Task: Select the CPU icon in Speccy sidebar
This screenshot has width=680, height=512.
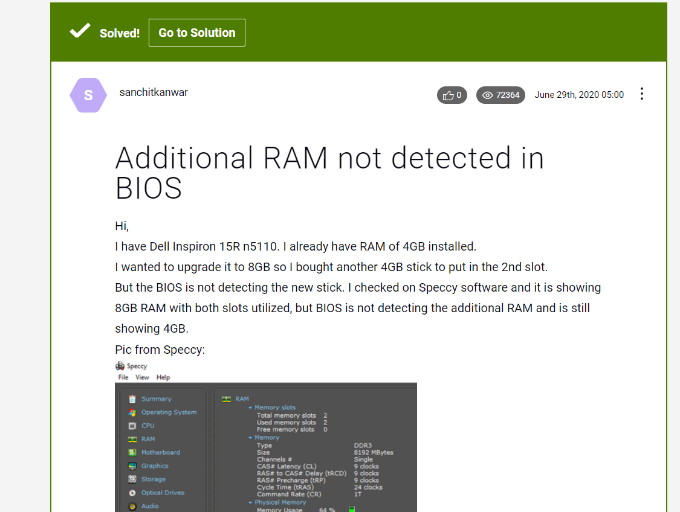Action: pos(132,426)
